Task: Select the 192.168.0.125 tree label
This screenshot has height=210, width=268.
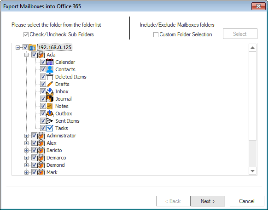Action: tap(55, 47)
